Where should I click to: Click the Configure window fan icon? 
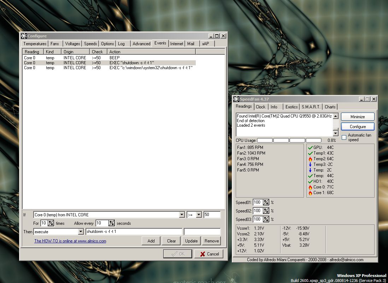[24, 36]
